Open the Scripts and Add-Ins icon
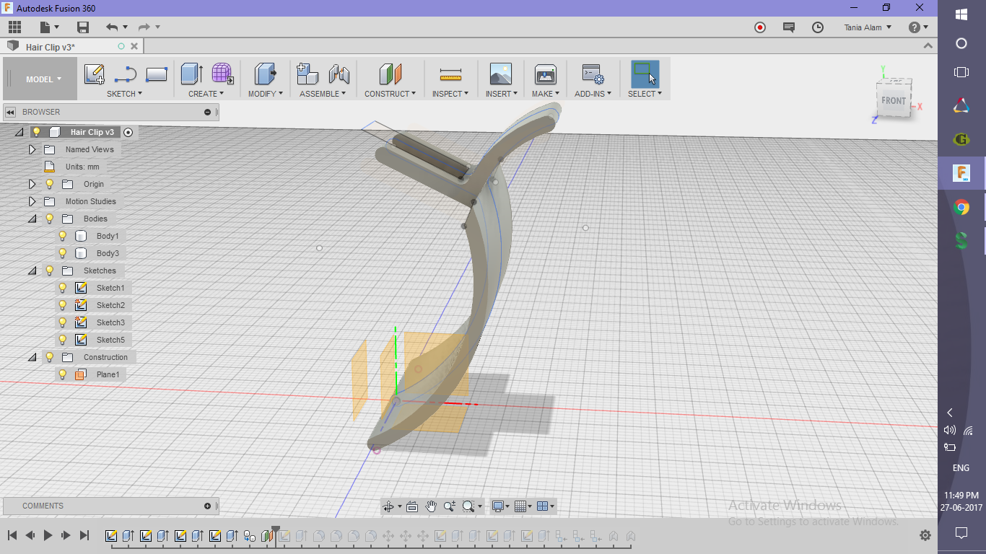 tap(593, 74)
